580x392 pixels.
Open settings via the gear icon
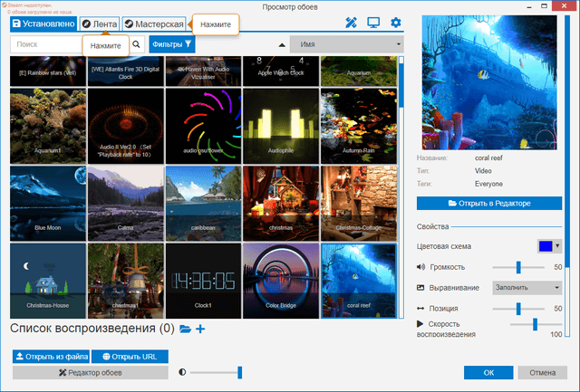[x=395, y=23]
